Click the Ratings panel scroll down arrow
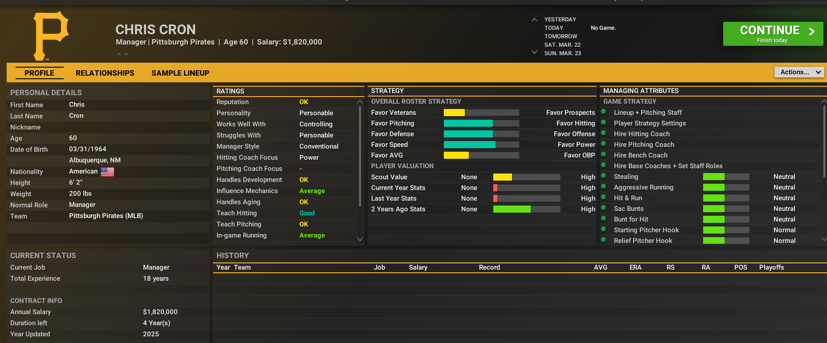This screenshot has width=827, height=343. (x=360, y=239)
